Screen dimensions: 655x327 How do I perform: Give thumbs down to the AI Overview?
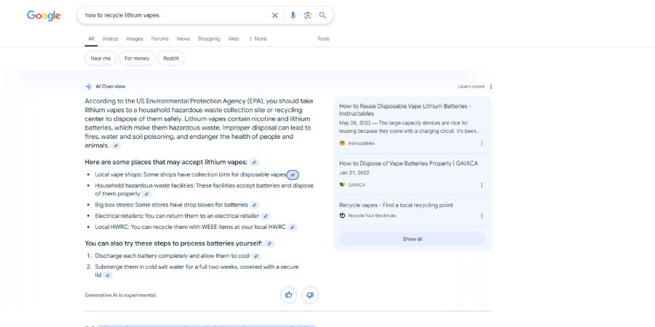310,295
